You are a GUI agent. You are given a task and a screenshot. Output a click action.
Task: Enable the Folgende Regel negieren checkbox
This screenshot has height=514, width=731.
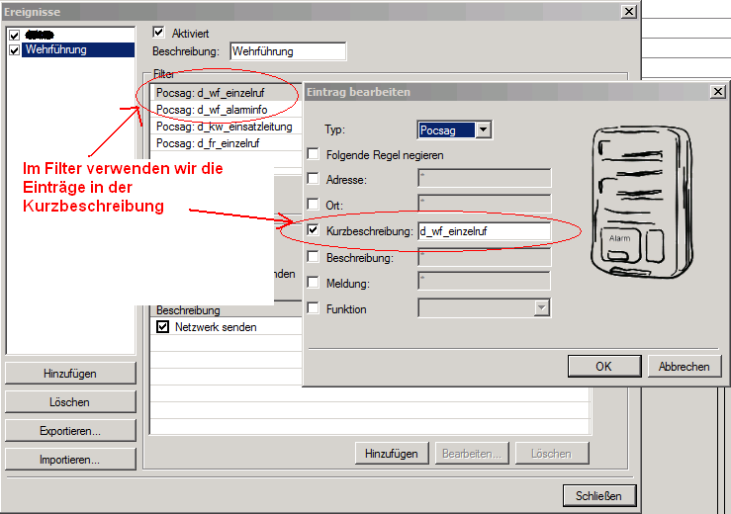(x=314, y=154)
